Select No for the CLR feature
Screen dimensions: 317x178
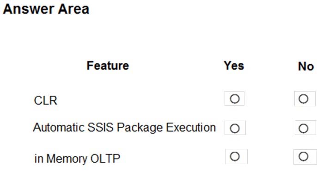pyautogui.click(x=304, y=99)
